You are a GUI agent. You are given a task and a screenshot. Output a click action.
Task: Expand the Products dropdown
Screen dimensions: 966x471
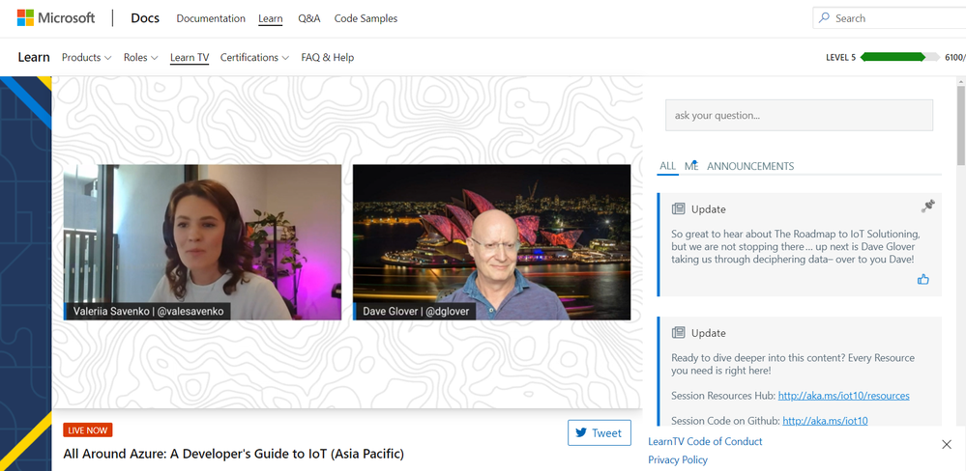tap(86, 57)
